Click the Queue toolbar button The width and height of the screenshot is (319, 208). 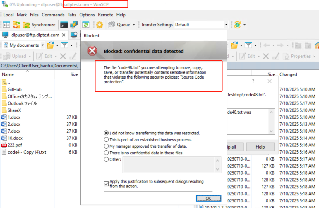pos(119,25)
